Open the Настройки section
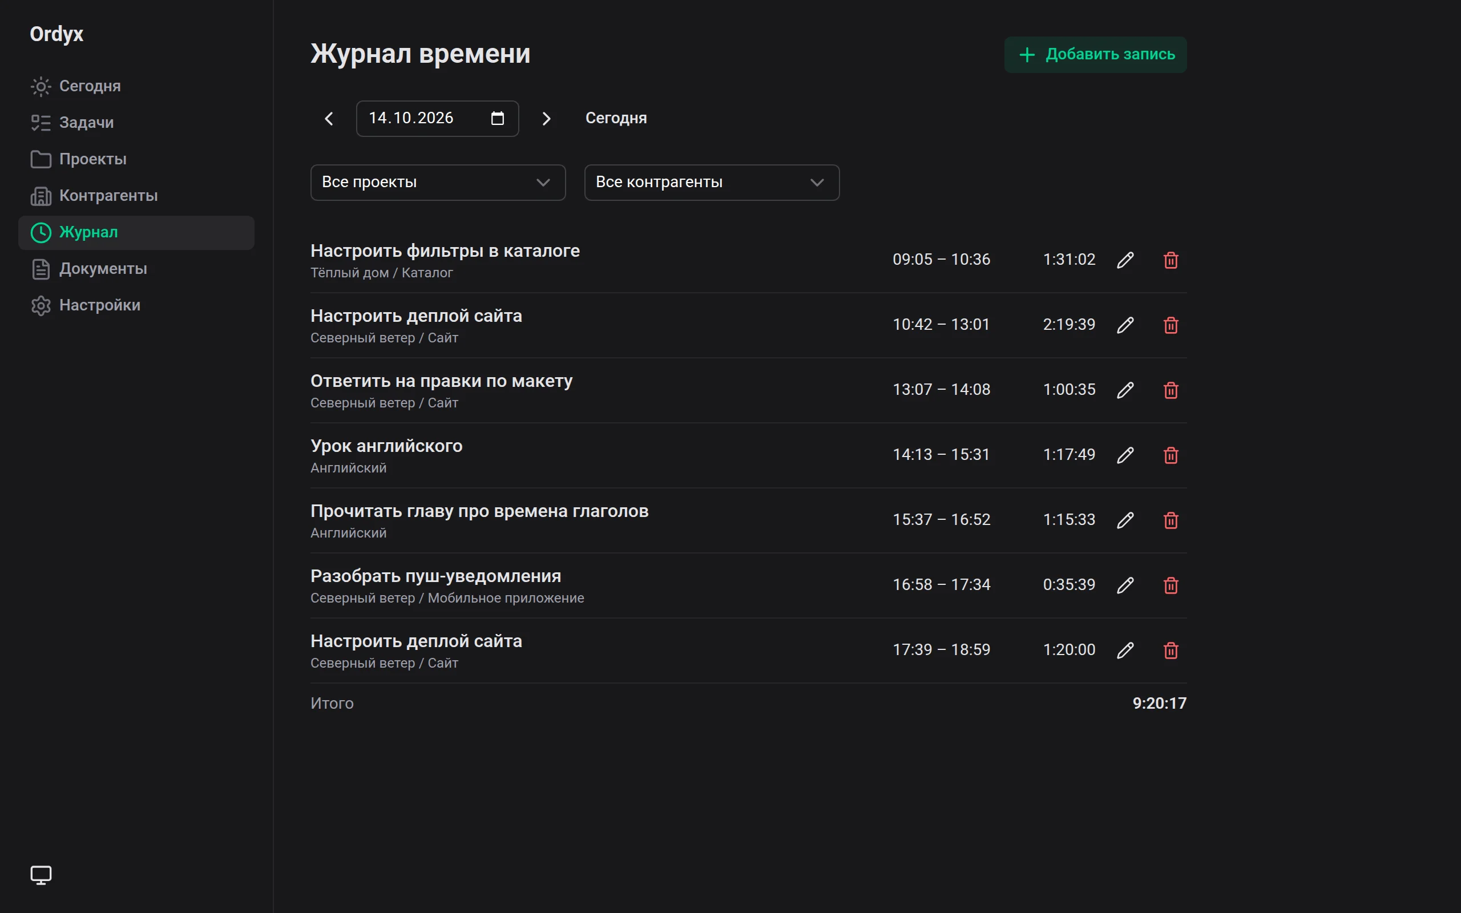The width and height of the screenshot is (1461, 913). coord(136,305)
